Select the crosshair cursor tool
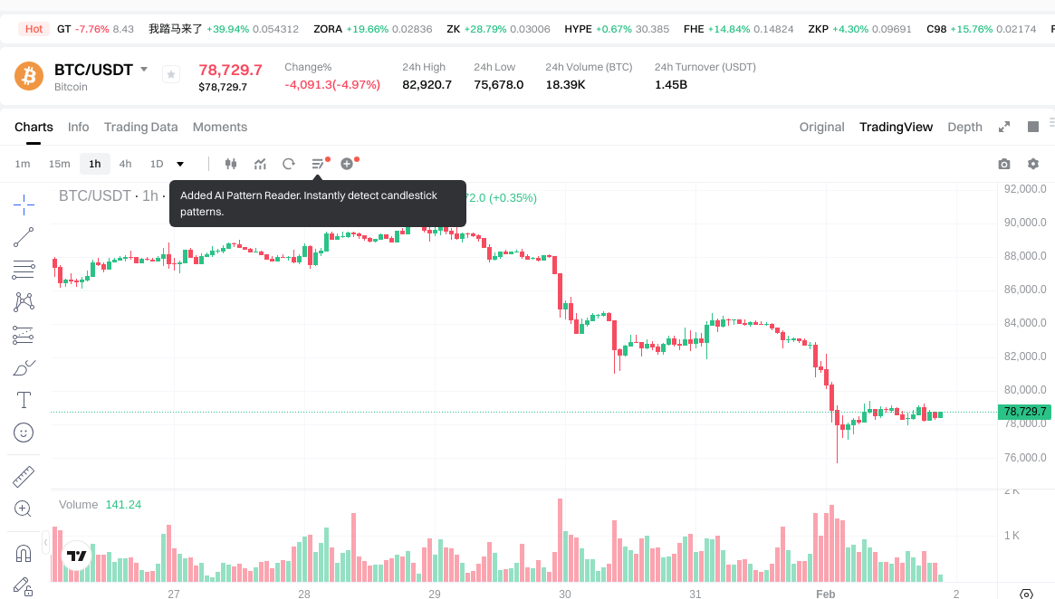The image size is (1055, 599). pos(24,204)
